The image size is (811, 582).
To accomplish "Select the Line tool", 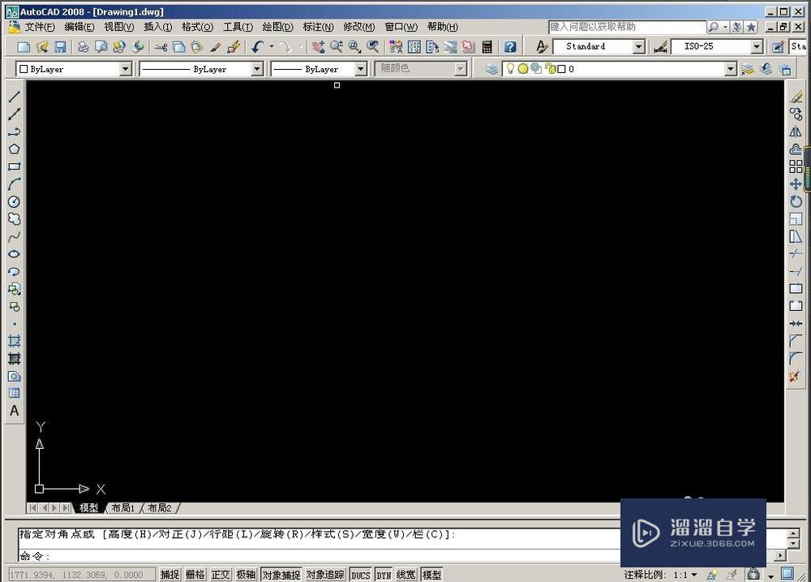I will click(13, 95).
